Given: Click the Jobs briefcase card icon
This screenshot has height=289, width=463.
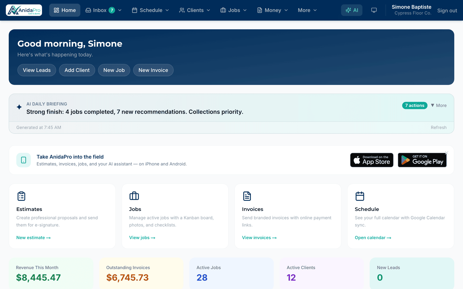Looking at the screenshot, I should (x=134, y=196).
